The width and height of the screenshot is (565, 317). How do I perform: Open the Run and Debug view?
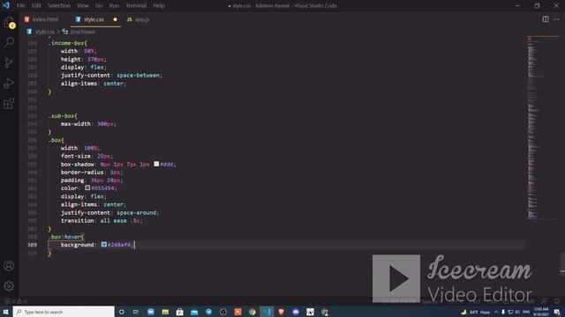(9, 84)
